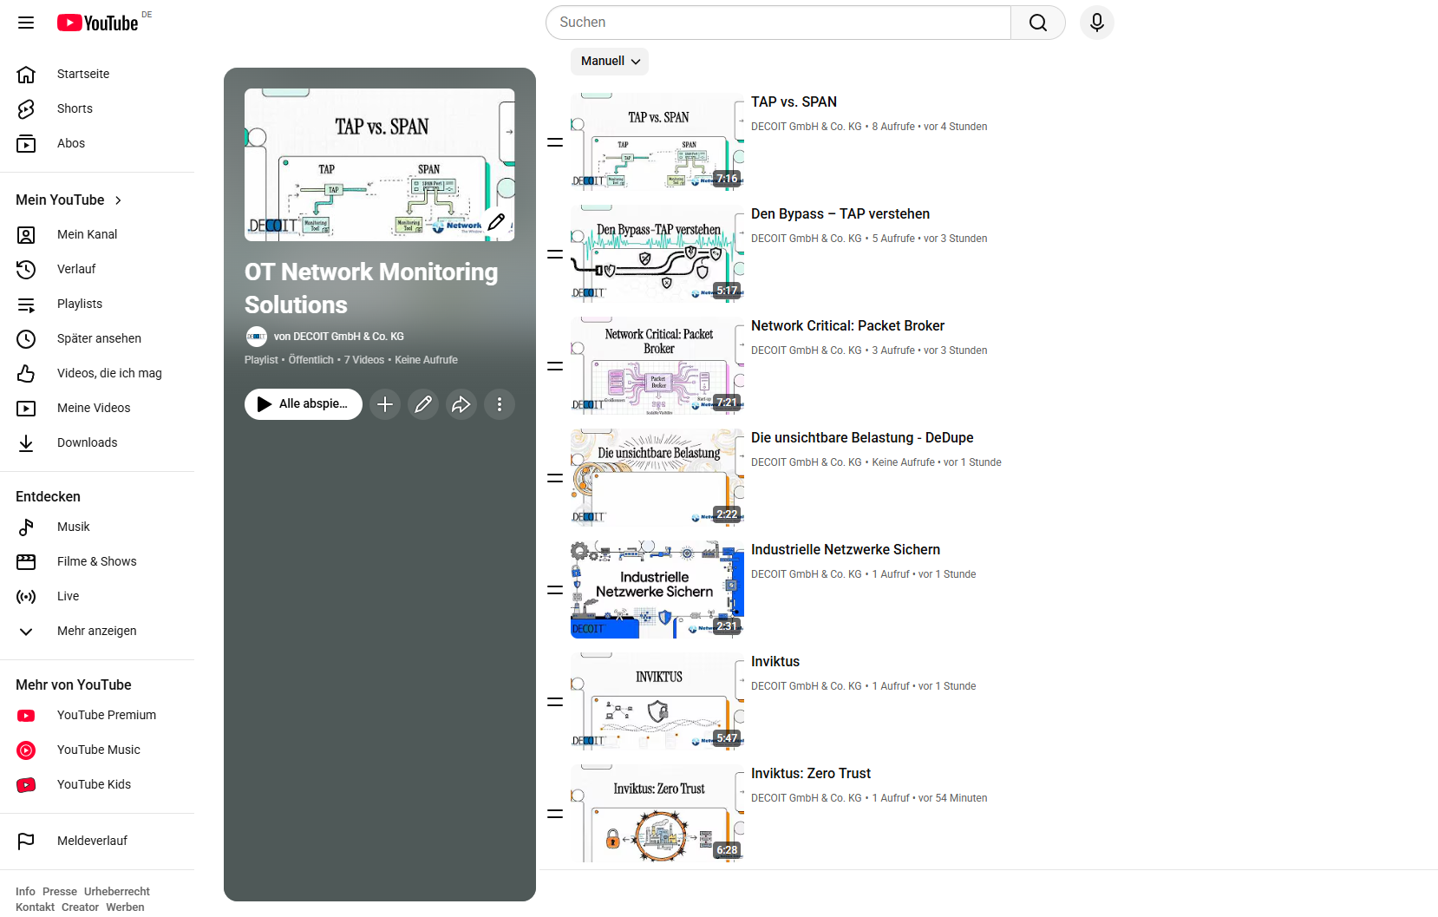Image resolution: width=1438 pixels, height=917 pixels.
Task: Expand Mein YouTube section
Action: [x=69, y=200]
